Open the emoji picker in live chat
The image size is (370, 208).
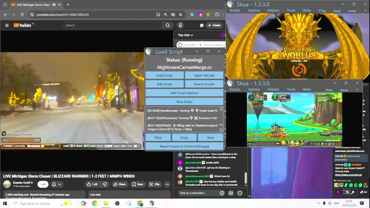point(222,193)
